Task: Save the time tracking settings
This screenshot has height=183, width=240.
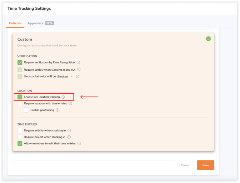Action: [206, 165]
